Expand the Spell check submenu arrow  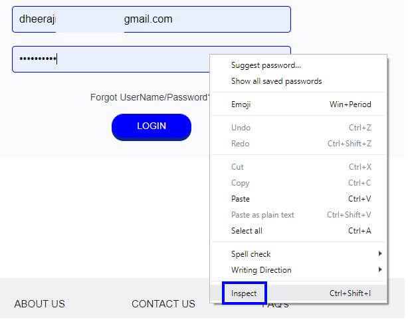coord(380,253)
